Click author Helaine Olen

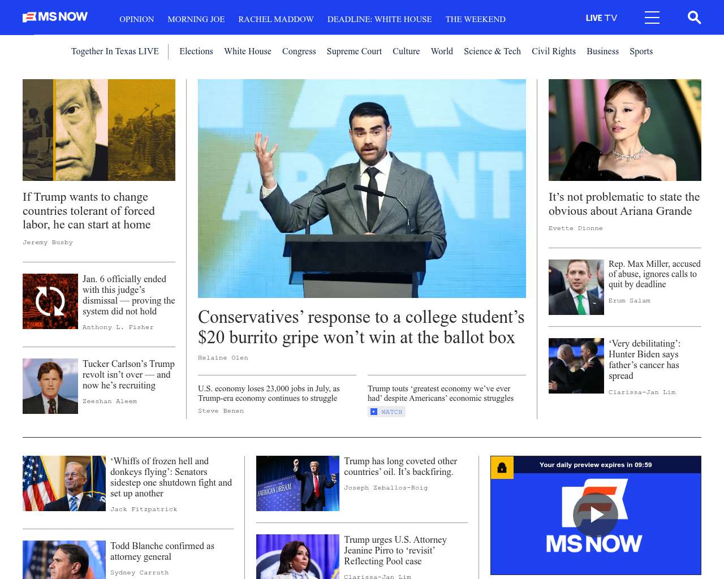click(223, 358)
